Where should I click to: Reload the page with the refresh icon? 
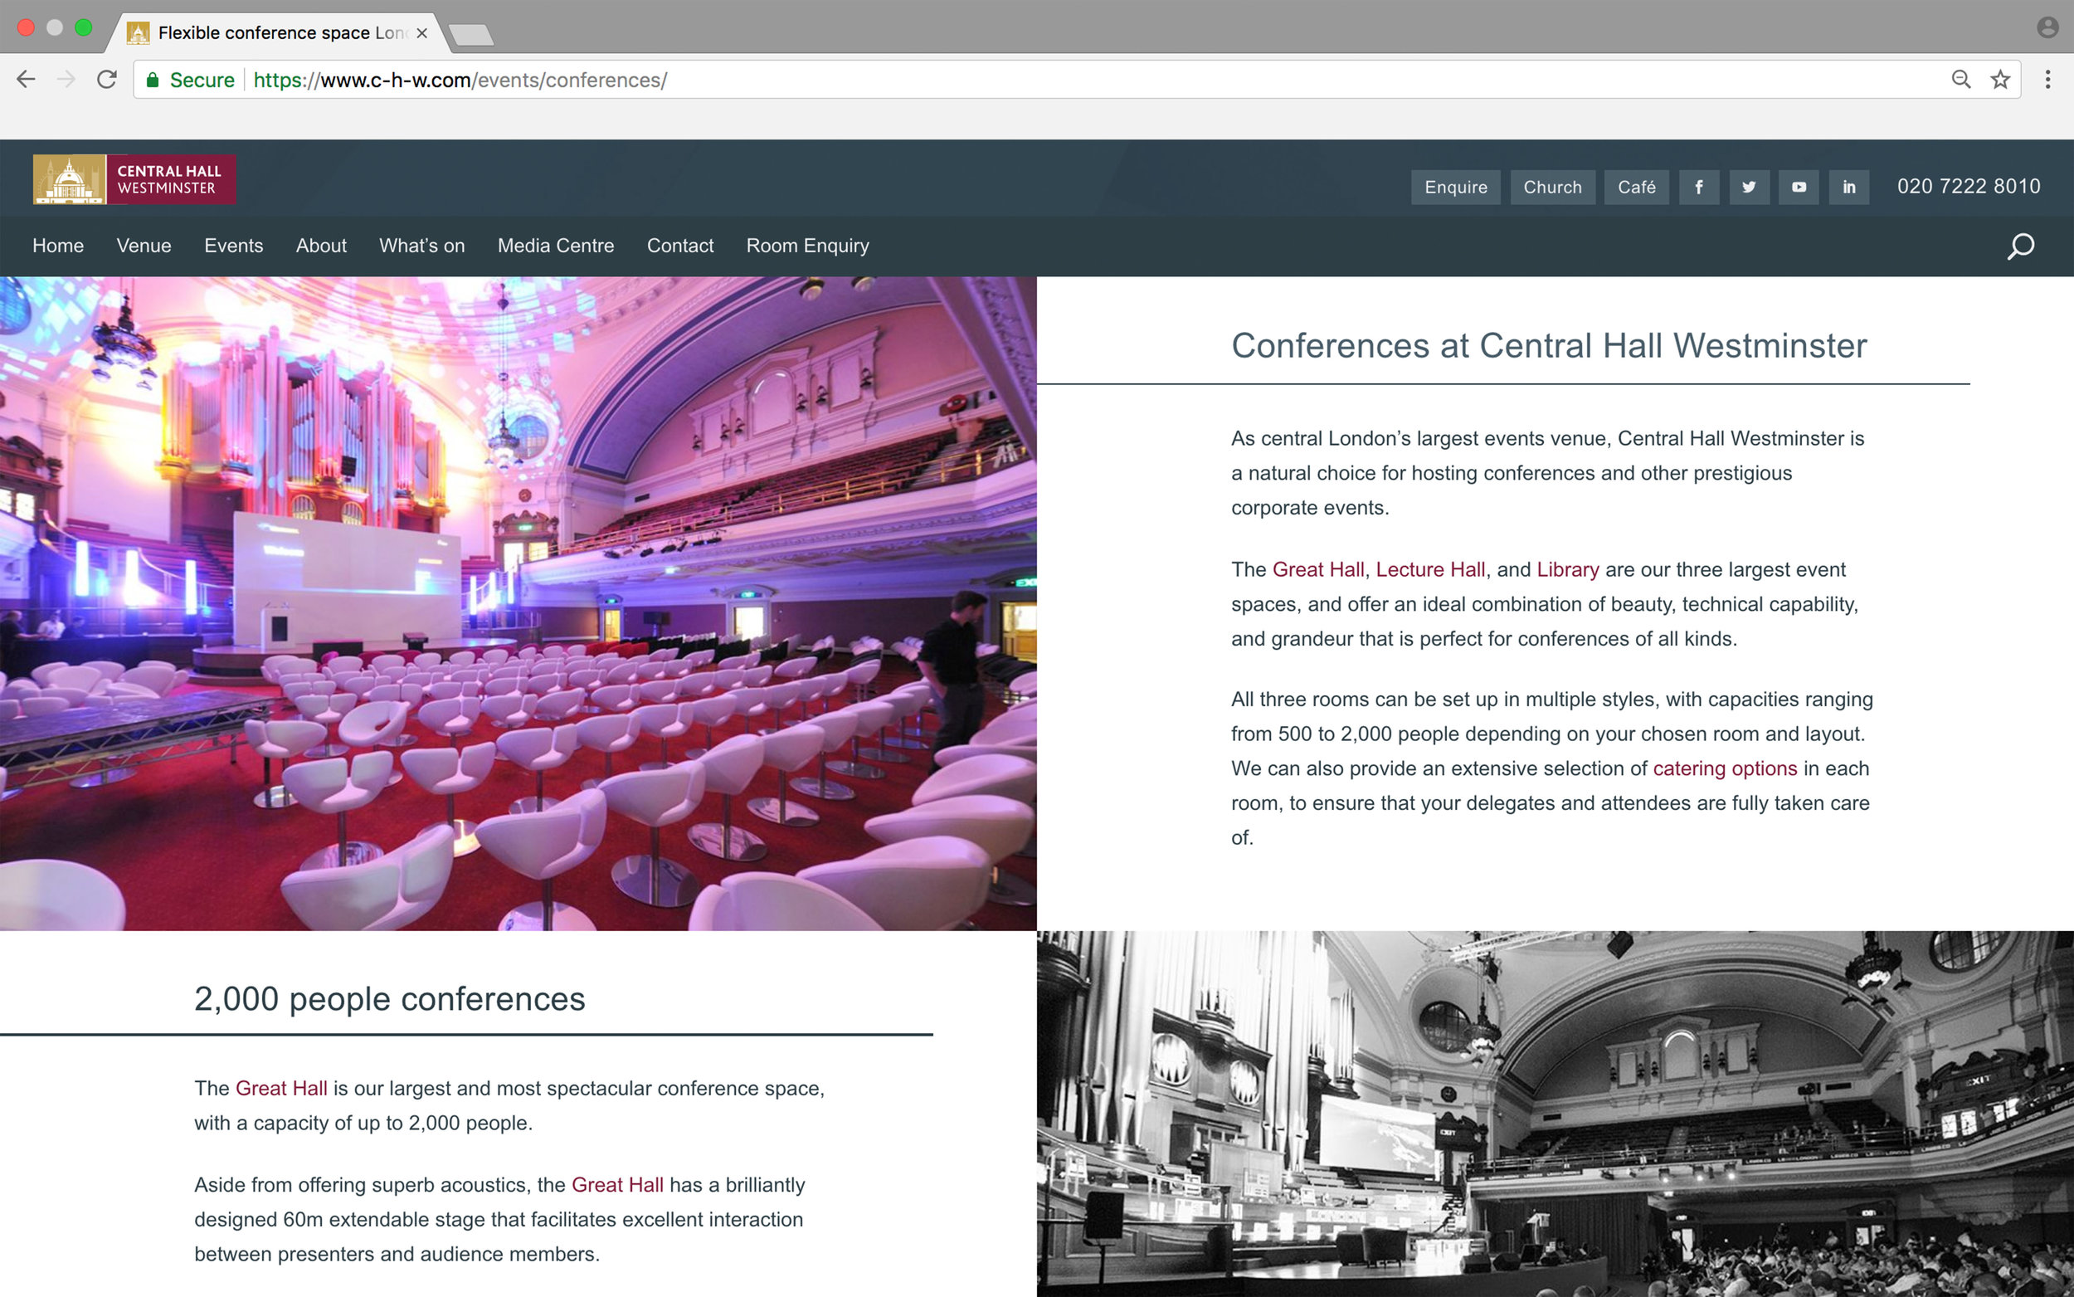click(106, 80)
